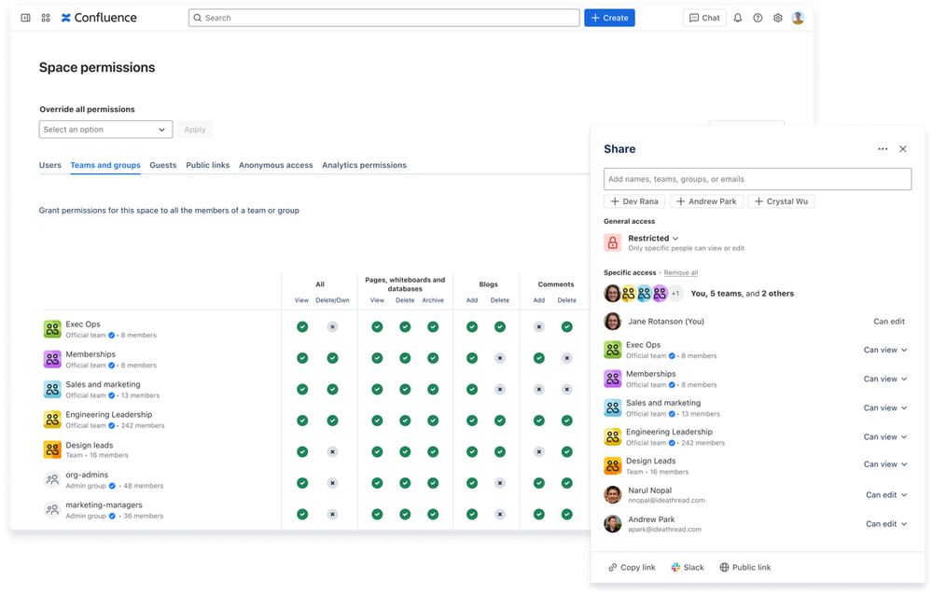Click the Exec Ops team icon in permissions table
This screenshot has height=594, width=932.
coord(52,329)
